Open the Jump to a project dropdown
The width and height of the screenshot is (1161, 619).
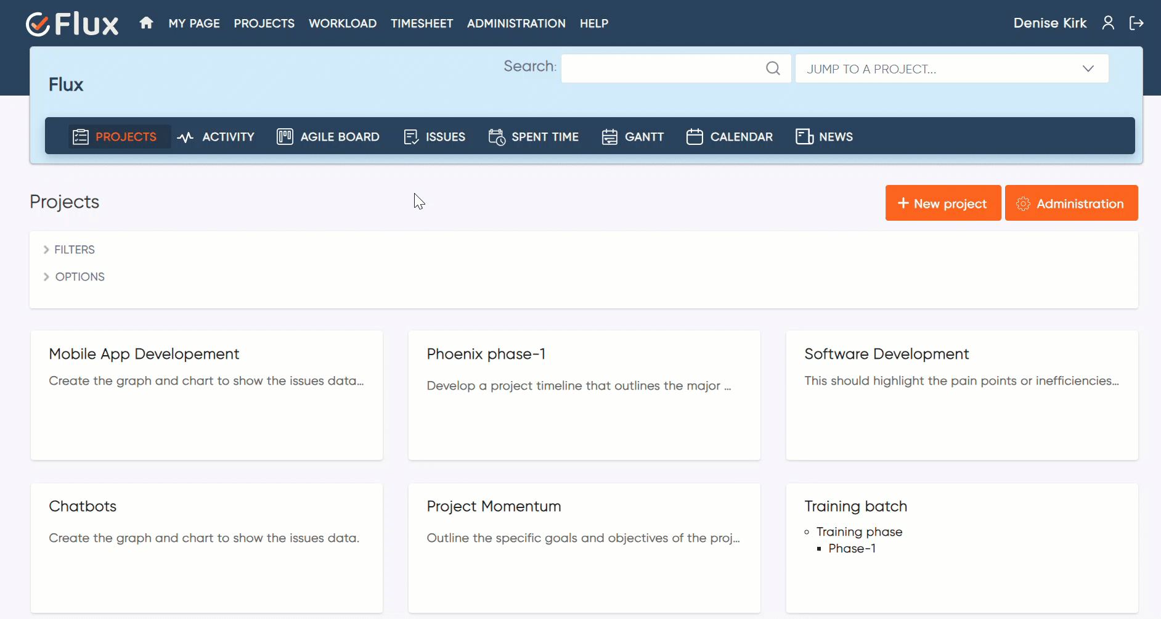point(951,68)
